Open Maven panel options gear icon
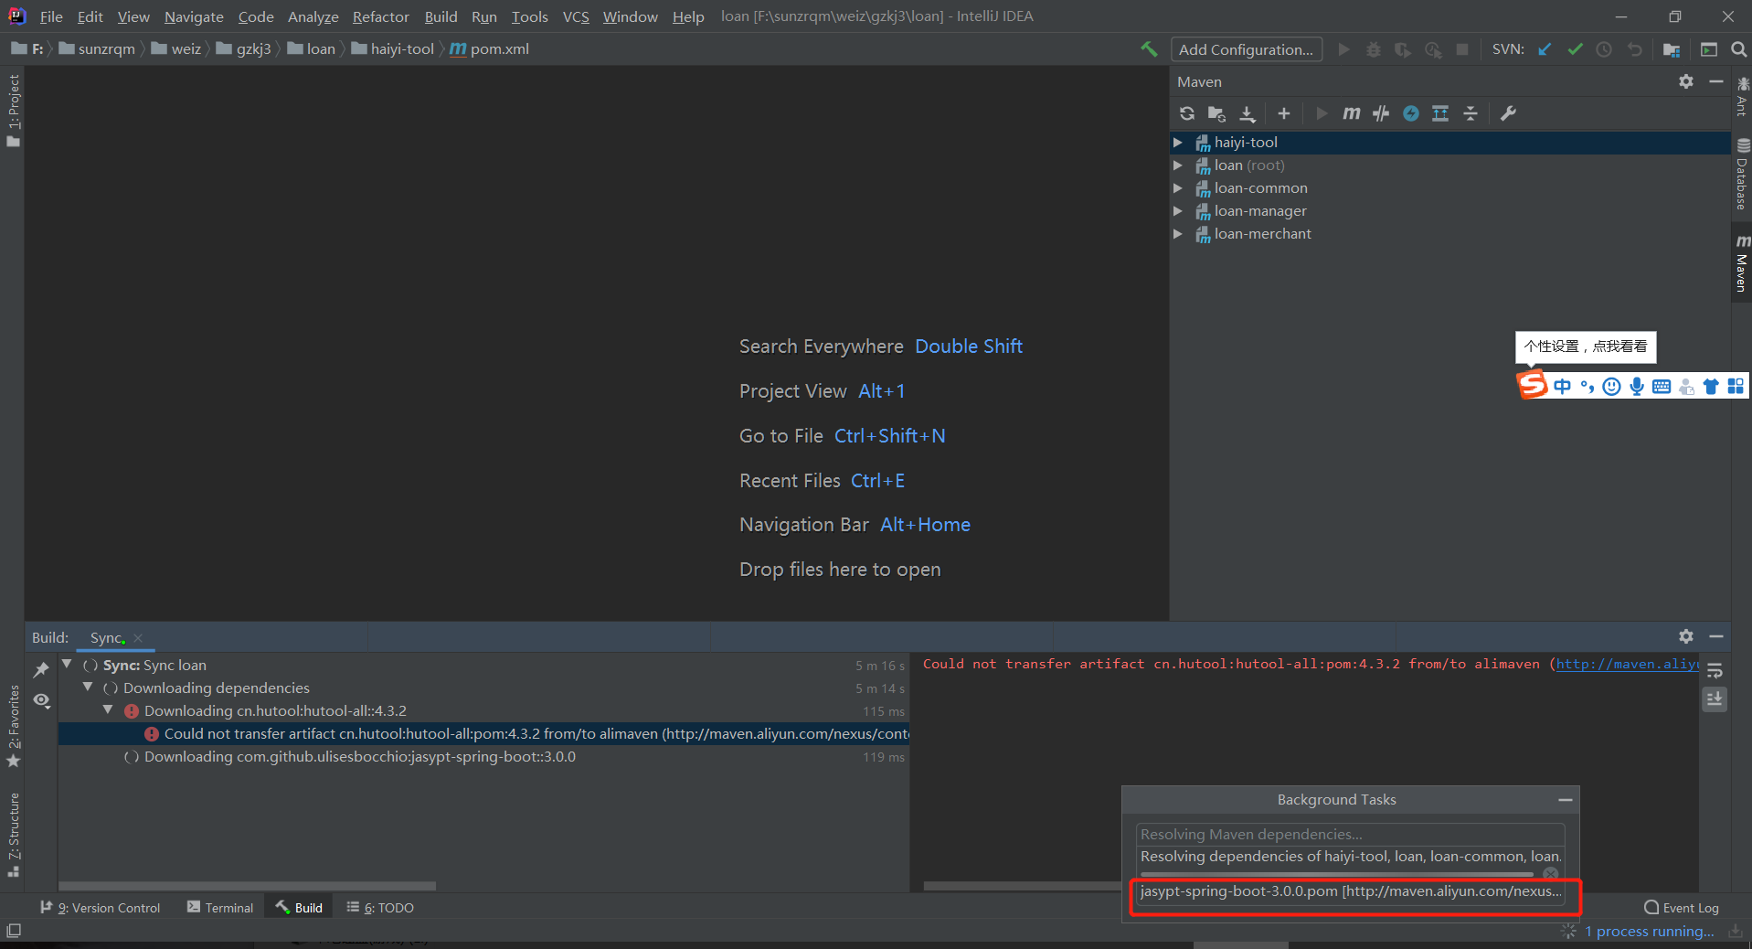This screenshot has width=1752, height=949. click(1686, 81)
